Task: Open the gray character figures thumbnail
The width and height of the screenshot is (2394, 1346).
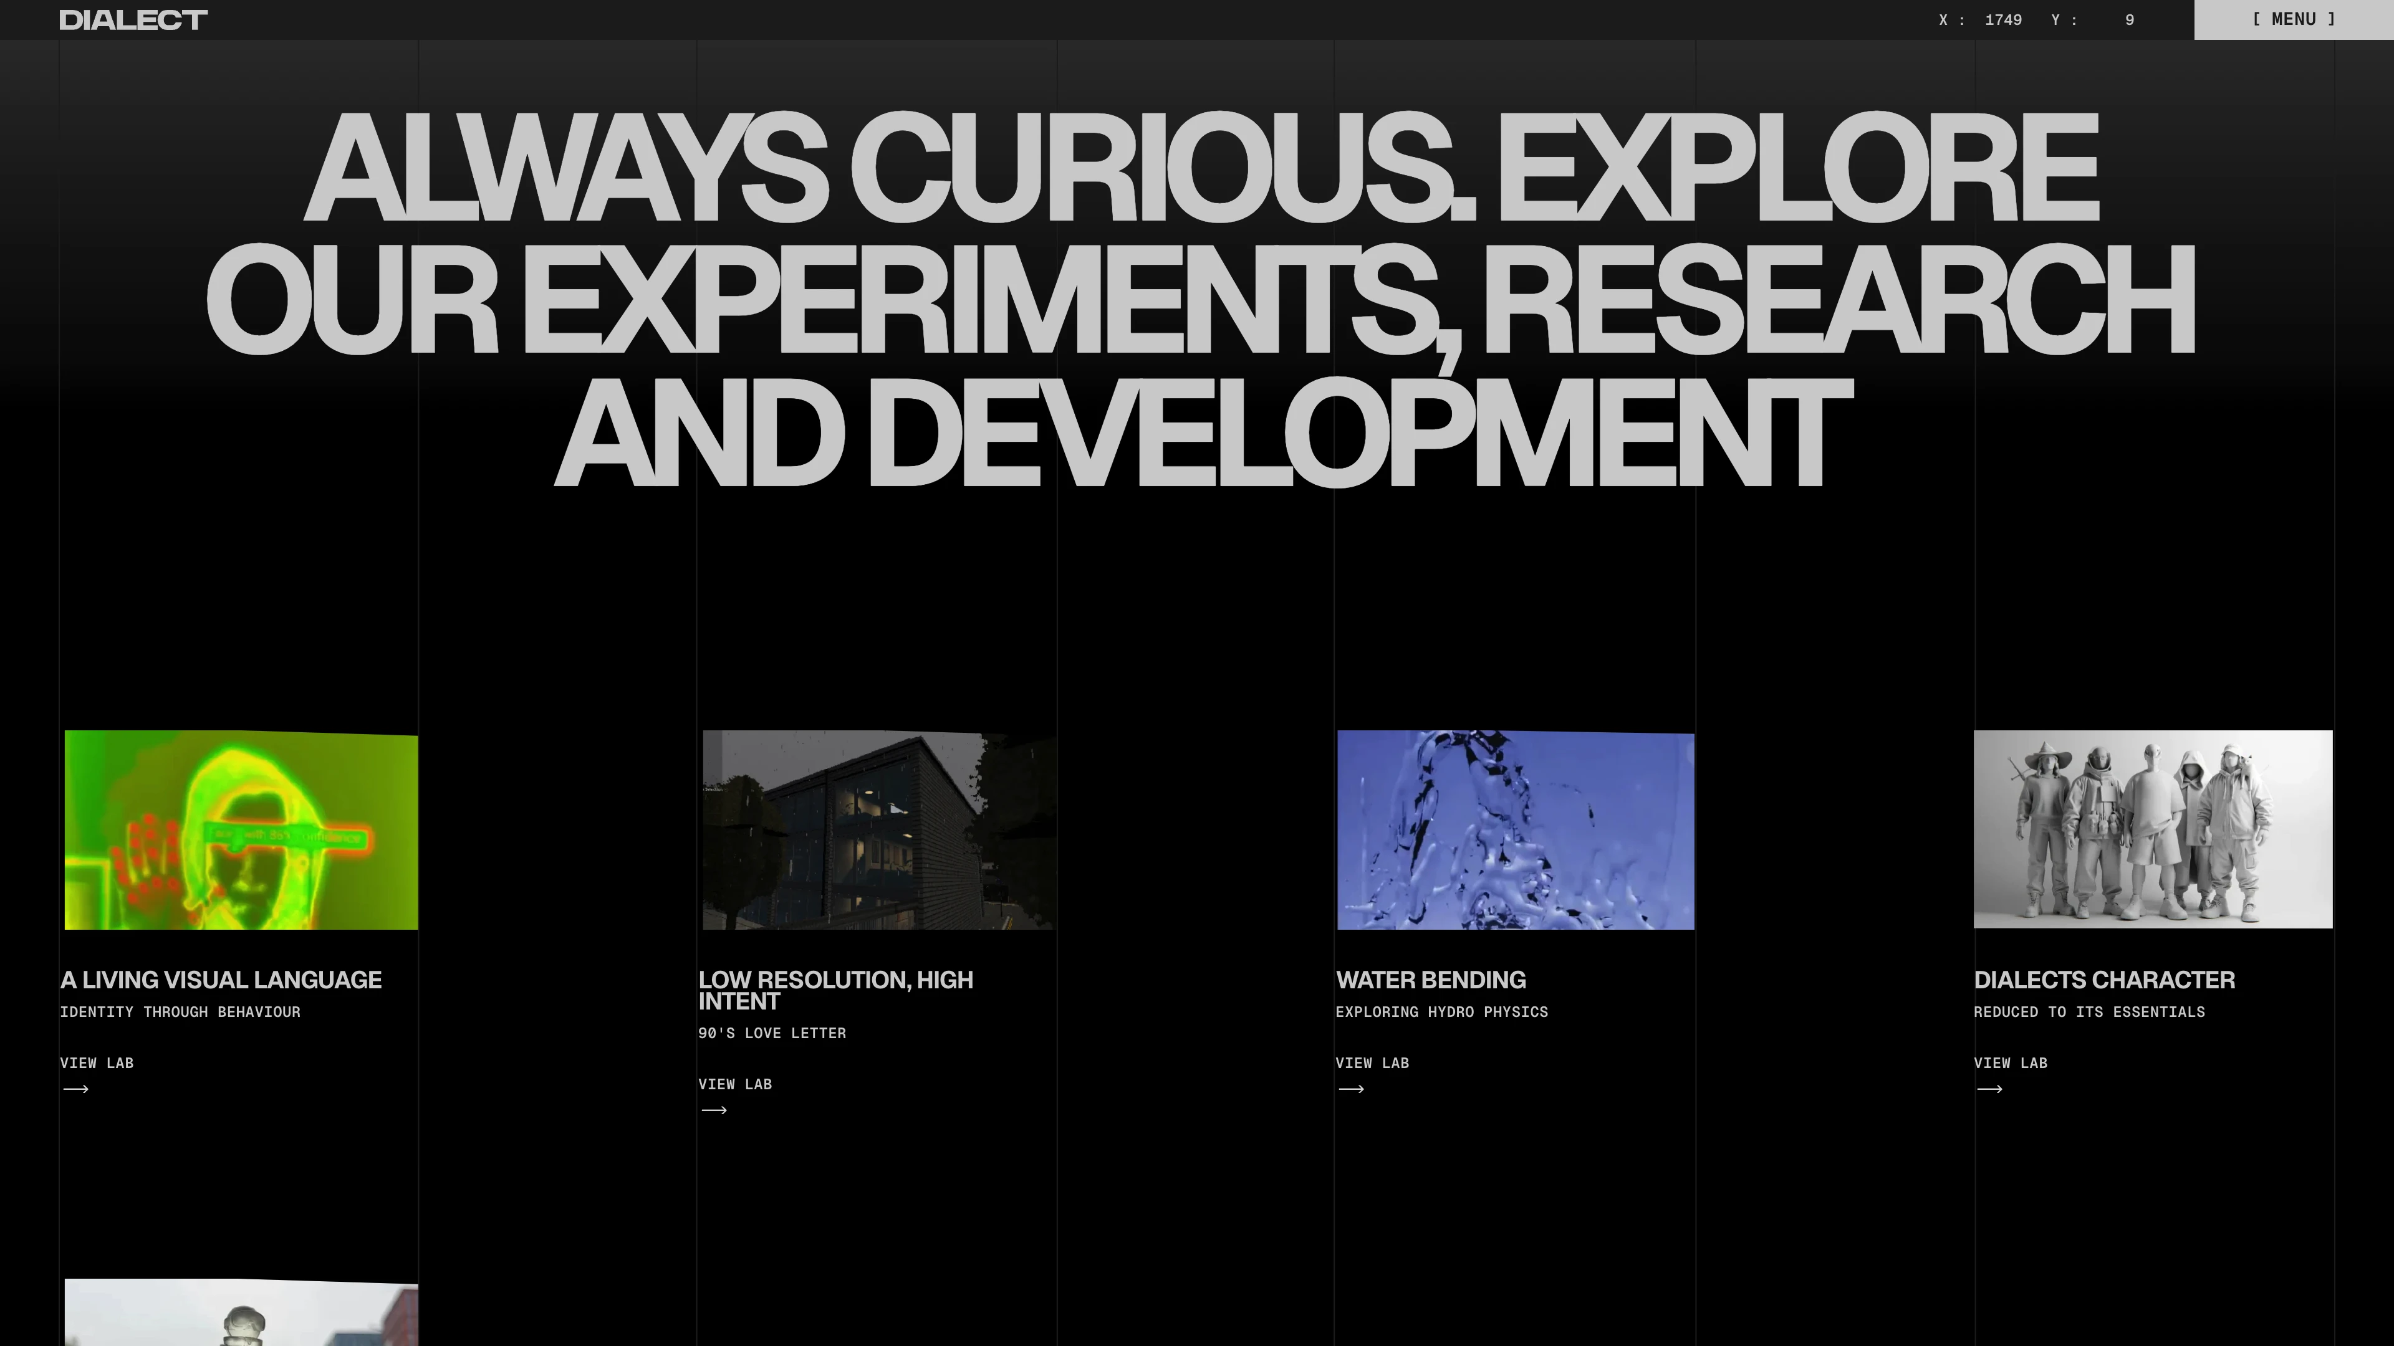Action: [2152, 829]
